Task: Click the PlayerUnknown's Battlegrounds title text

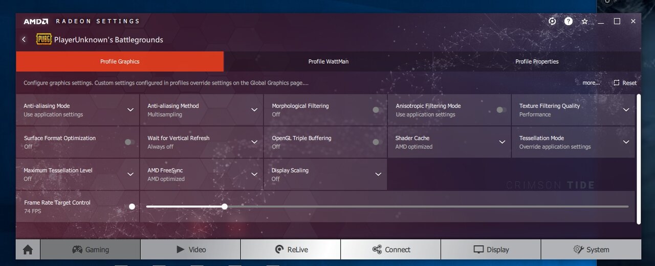Action: tap(108, 39)
